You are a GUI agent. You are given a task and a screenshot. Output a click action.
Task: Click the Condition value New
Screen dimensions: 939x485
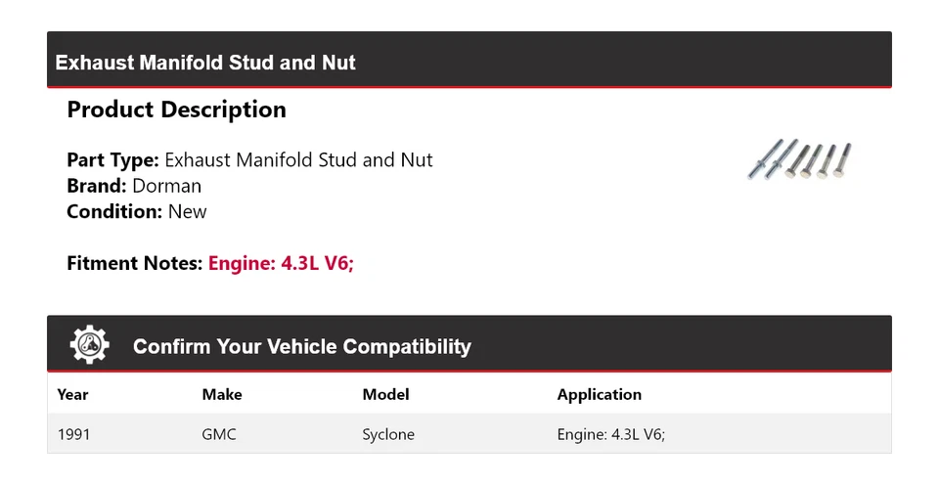187,211
